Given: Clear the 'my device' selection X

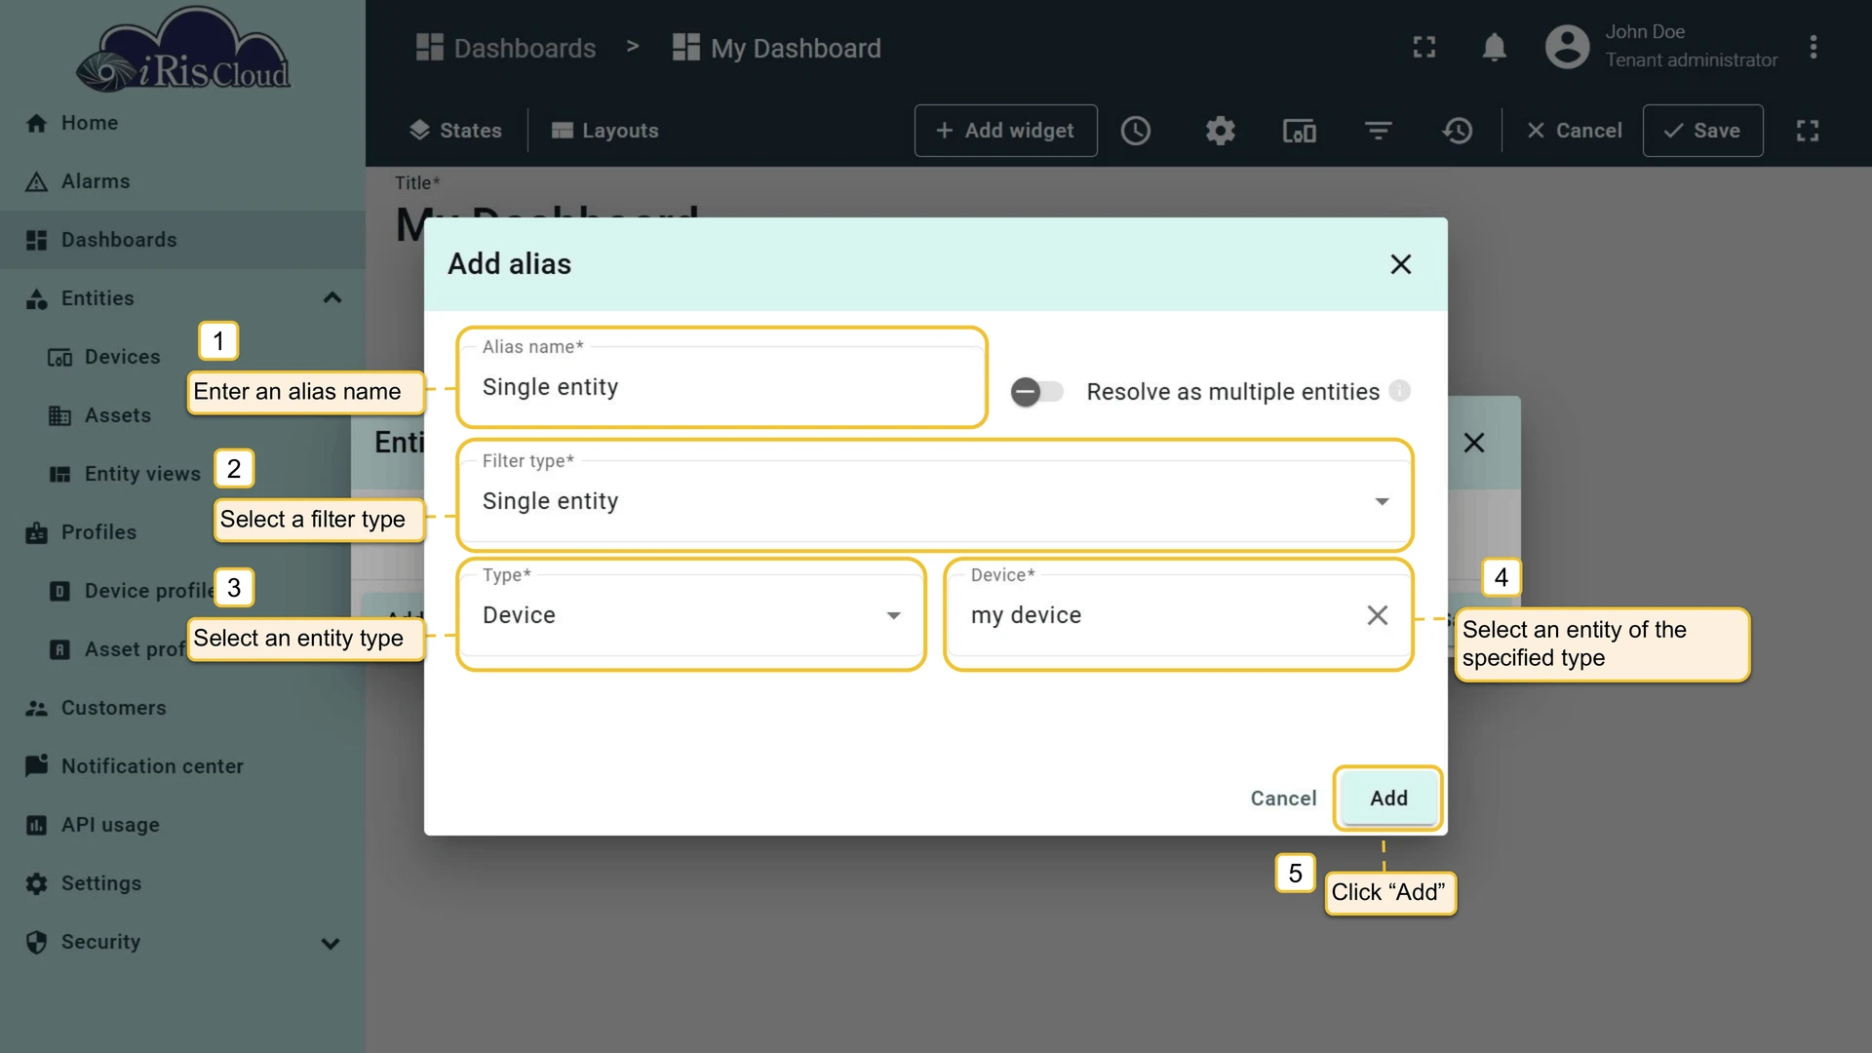Looking at the screenshot, I should point(1377,615).
